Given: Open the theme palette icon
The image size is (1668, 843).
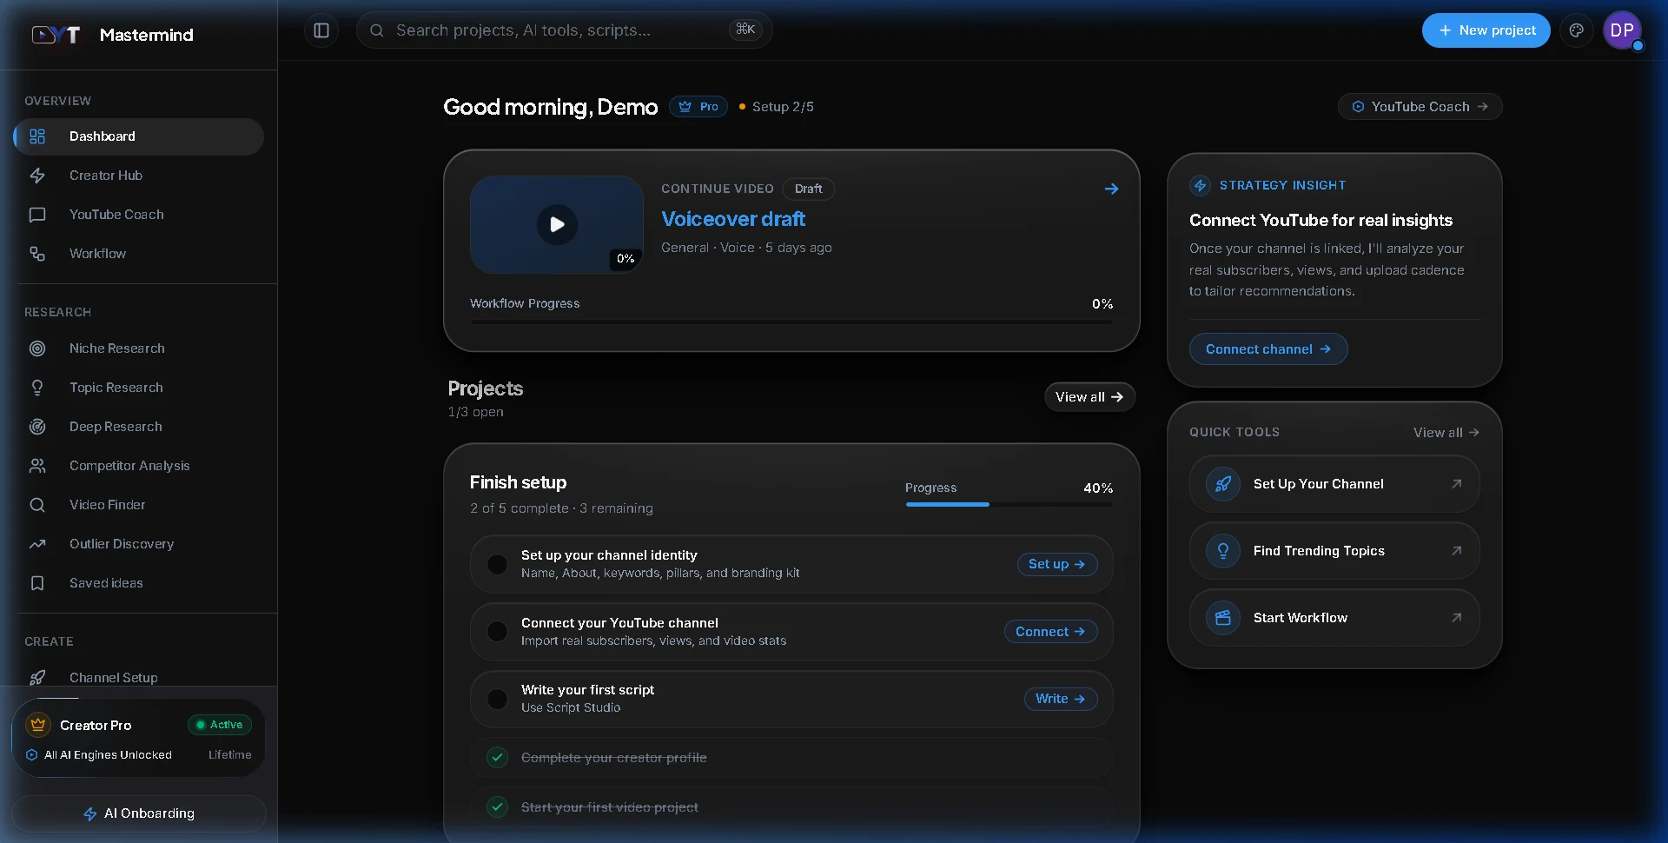Looking at the screenshot, I should click(x=1576, y=30).
